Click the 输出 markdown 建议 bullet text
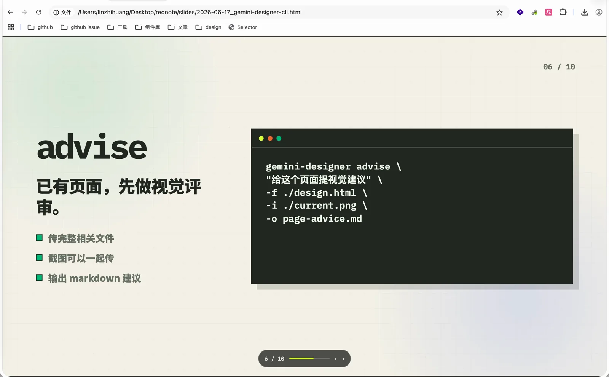Image resolution: width=609 pixels, height=377 pixels. pyautogui.click(x=94, y=278)
